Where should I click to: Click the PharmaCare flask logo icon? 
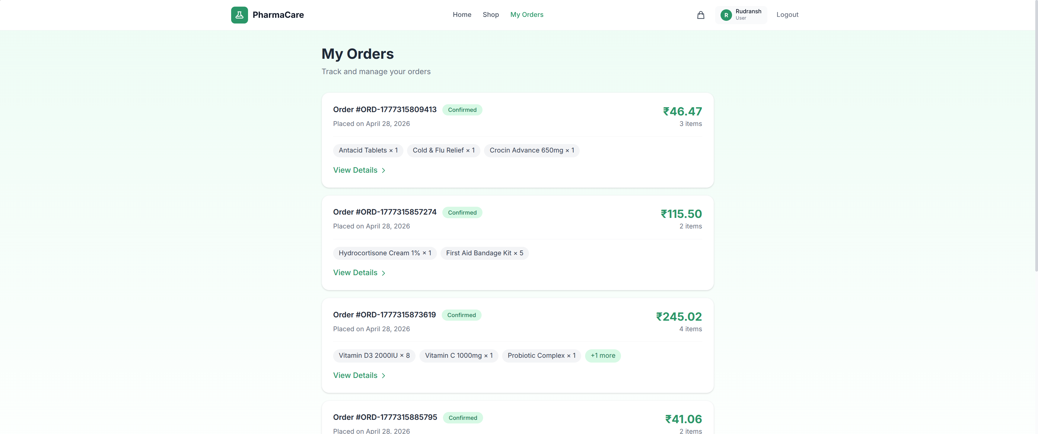pos(239,15)
